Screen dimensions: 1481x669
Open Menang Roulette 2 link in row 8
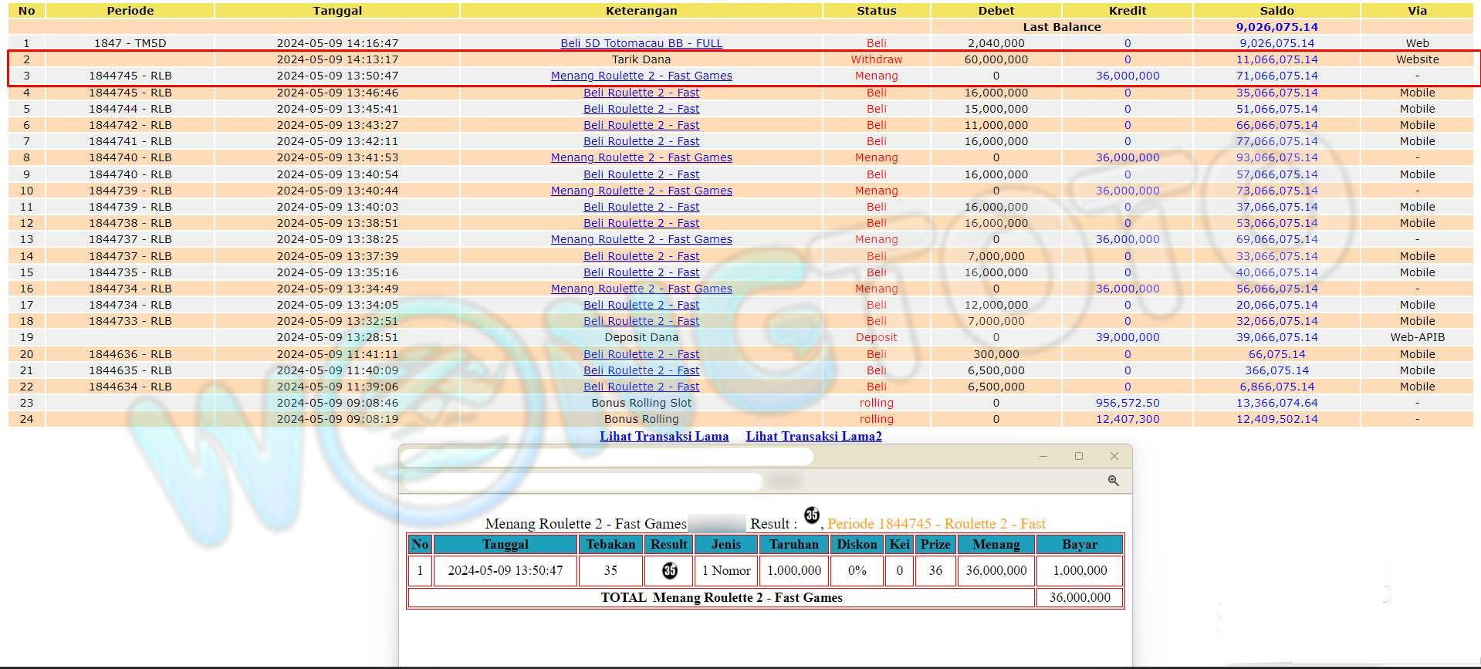pos(641,157)
